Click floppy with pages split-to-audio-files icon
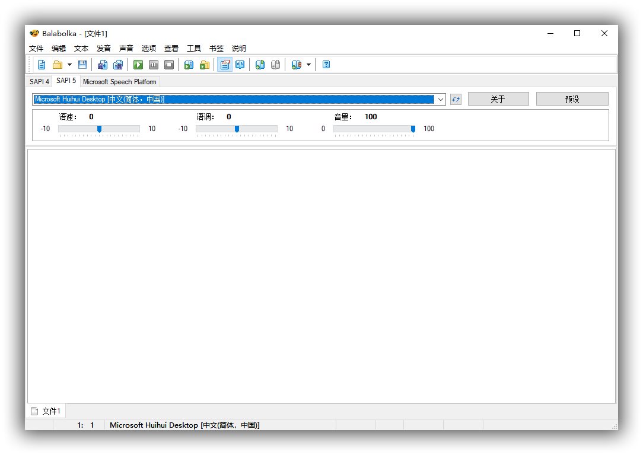 [118, 65]
